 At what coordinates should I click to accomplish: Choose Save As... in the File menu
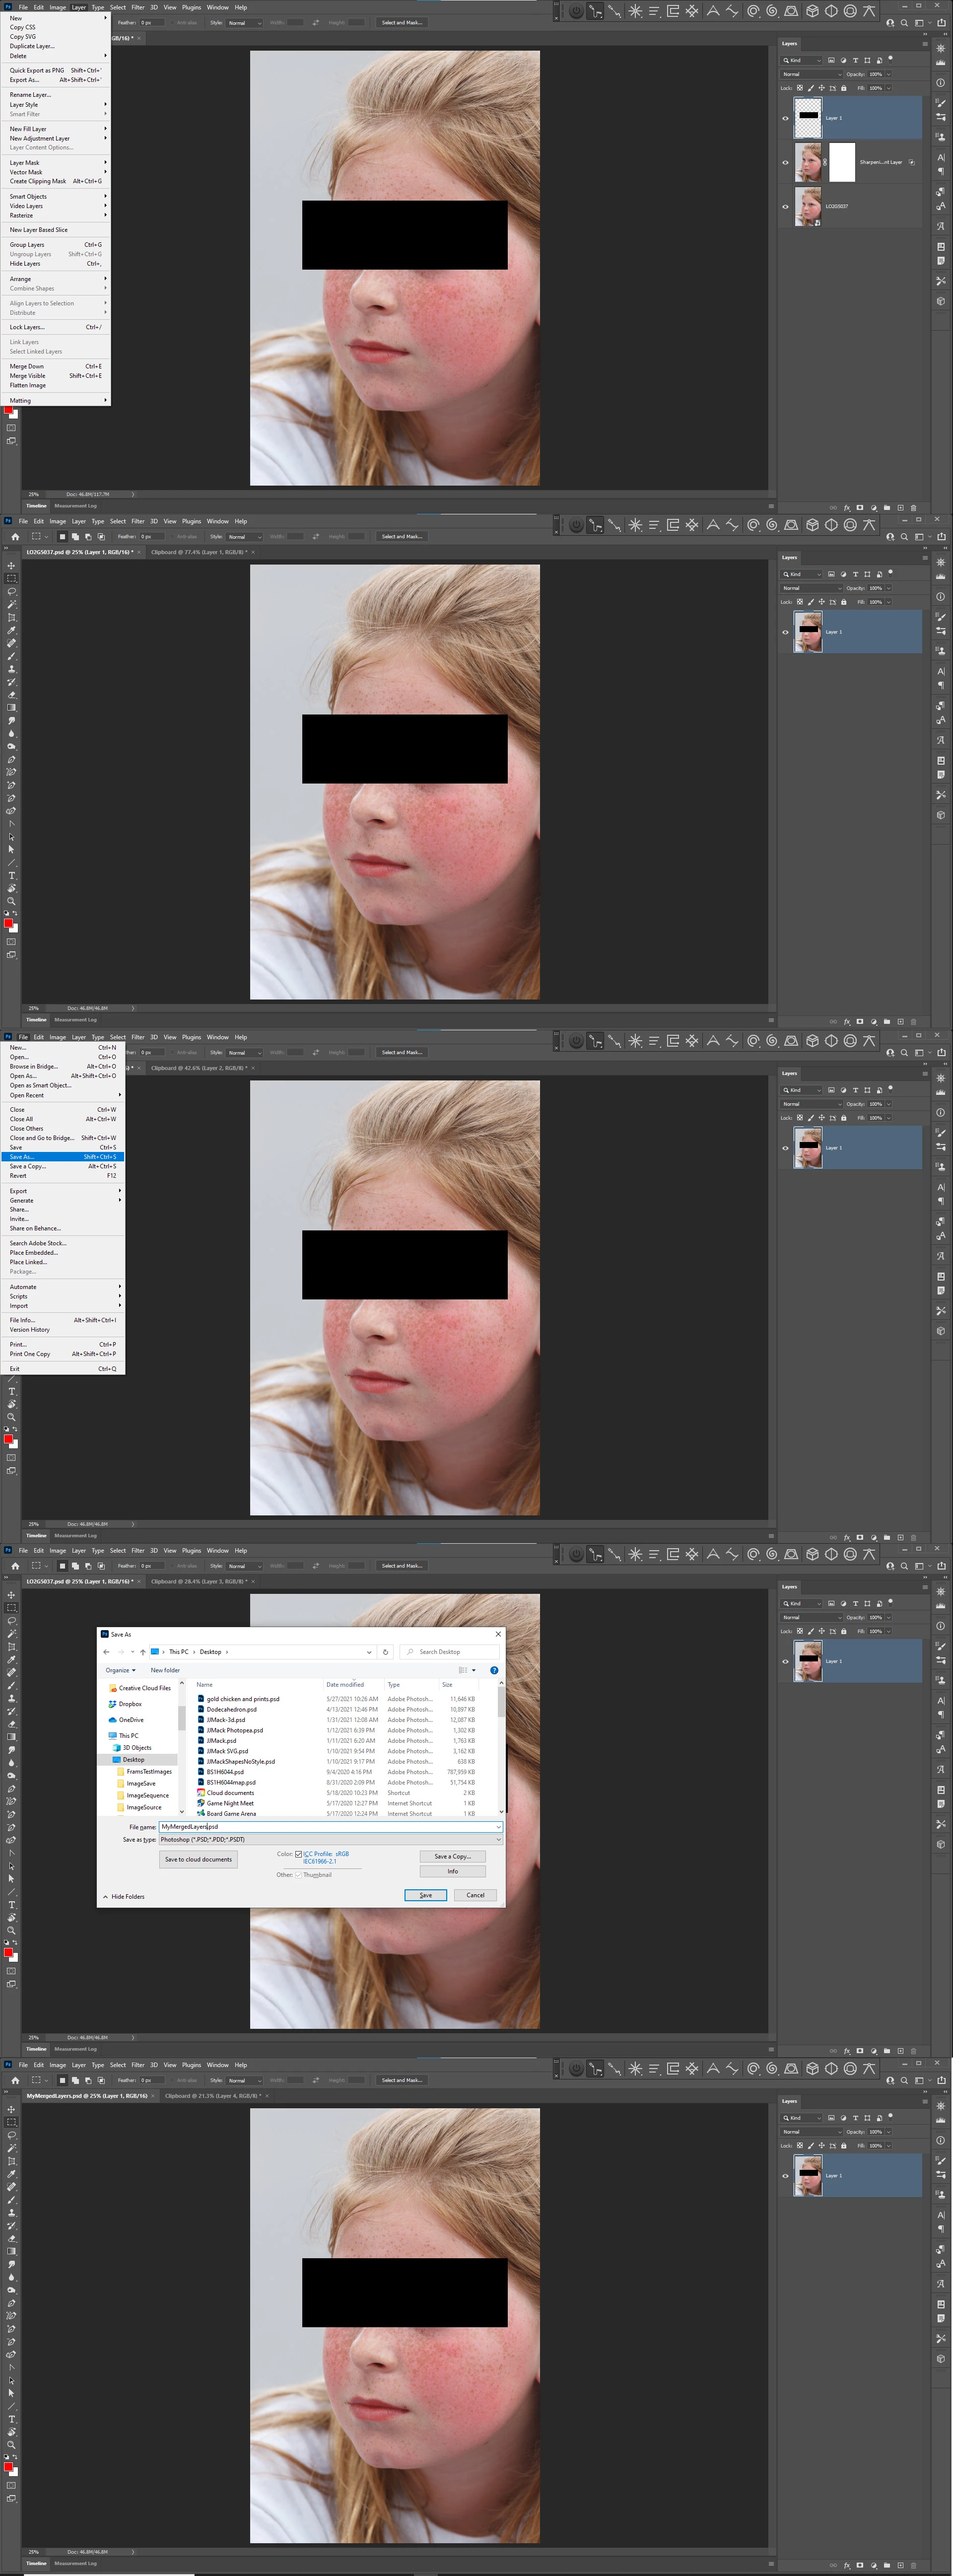click(22, 1157)
